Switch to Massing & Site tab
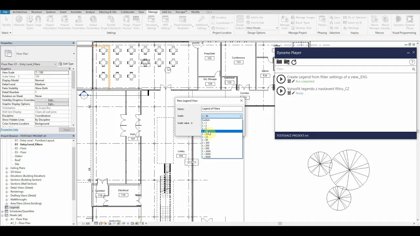This screenshot has width=420, height=236. pos(108,12)
